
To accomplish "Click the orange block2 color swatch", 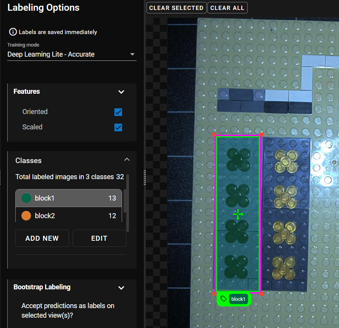I will pos(26,216).
